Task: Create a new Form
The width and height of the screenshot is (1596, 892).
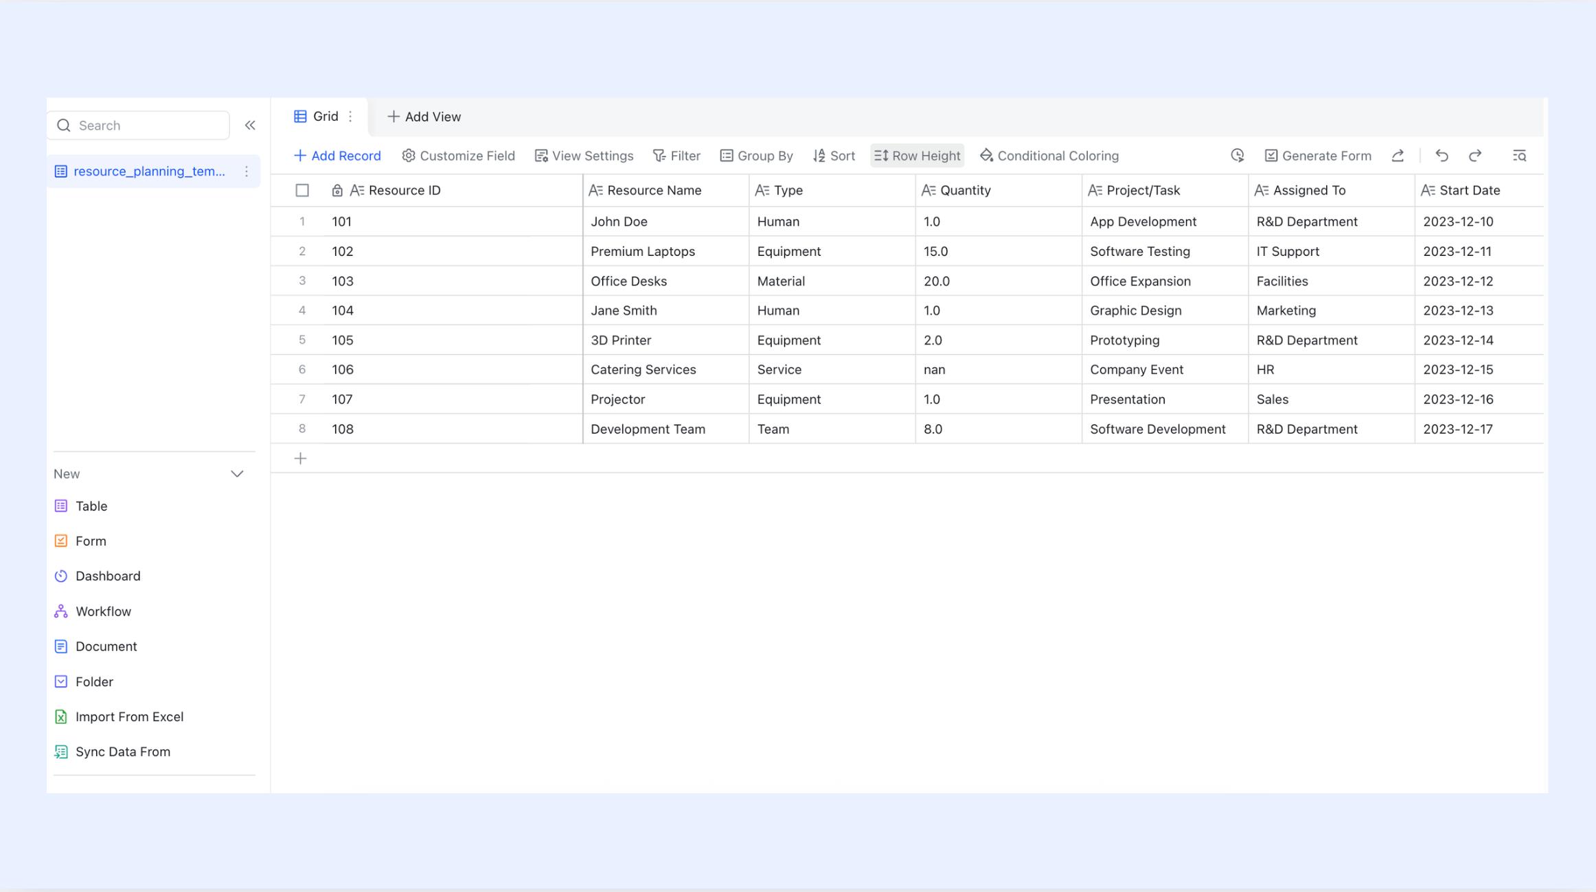Action: [91, 541]
